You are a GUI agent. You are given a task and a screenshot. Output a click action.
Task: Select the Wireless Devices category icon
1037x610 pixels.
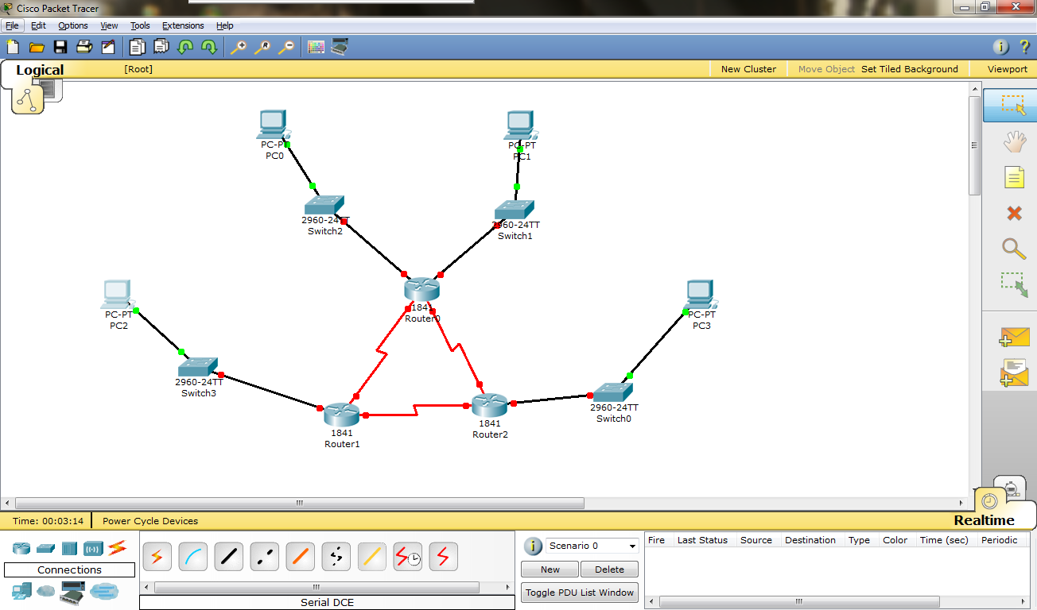(94, 548)
